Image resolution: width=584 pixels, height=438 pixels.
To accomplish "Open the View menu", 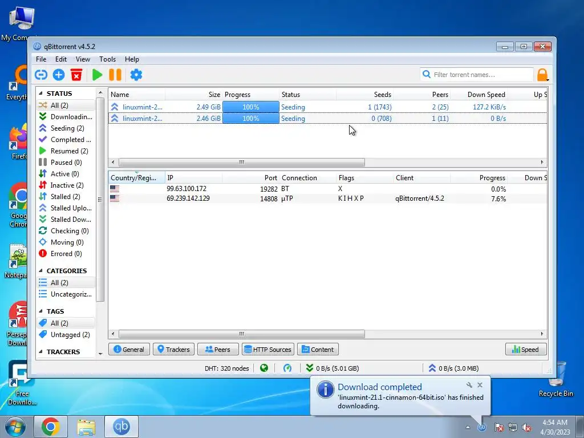I will [x=83, y=59].
